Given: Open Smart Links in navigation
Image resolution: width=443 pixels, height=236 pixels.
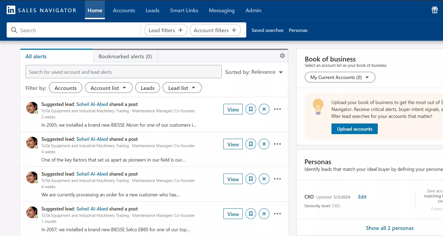Looking at the screenshot, I should [184, 10].
